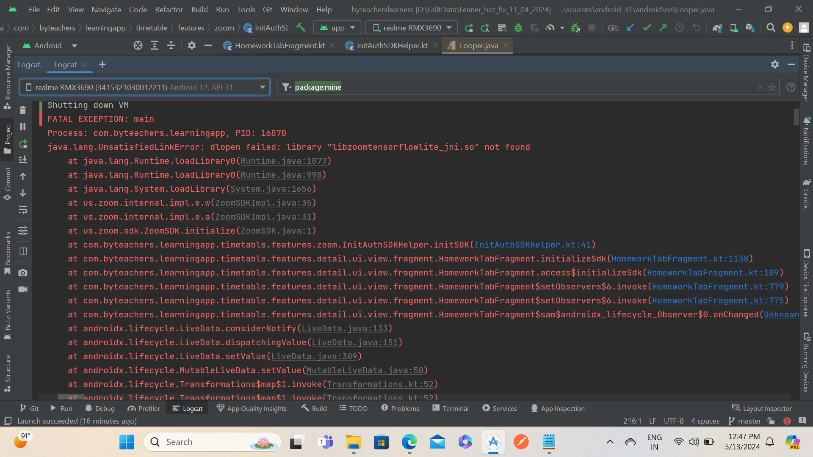Click the Debug app bug icon
Image resolution: width=813 pixels, height=457 pixels.
coord(518,28)
